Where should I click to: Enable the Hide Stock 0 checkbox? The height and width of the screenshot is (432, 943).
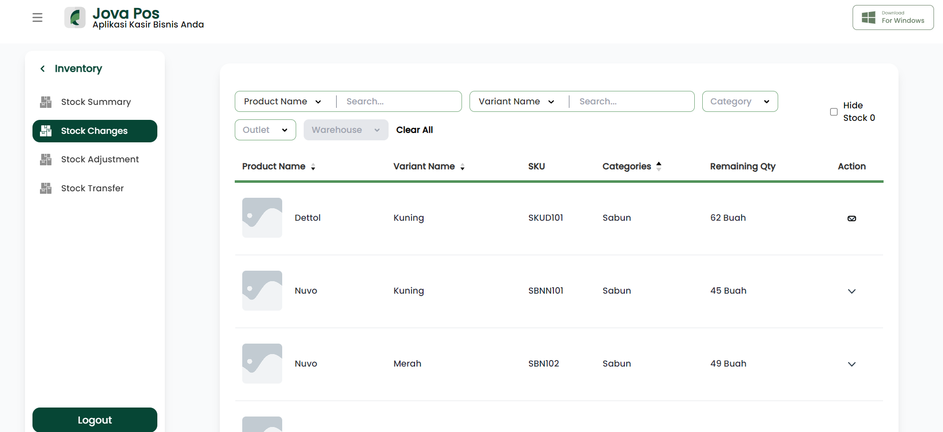[834, 112]
